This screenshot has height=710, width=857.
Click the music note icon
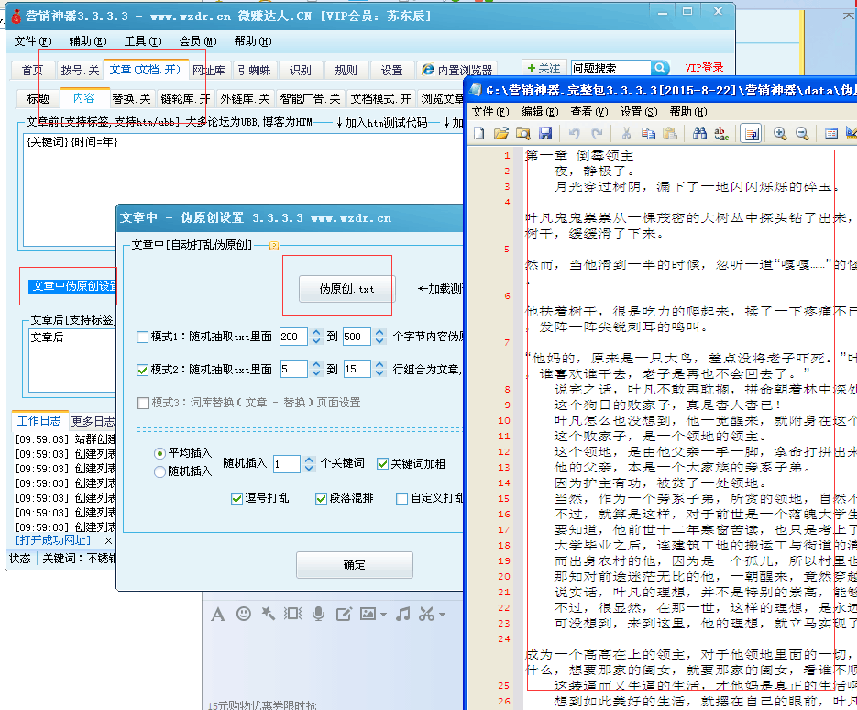pyautogui.click(x=402, y=614)
